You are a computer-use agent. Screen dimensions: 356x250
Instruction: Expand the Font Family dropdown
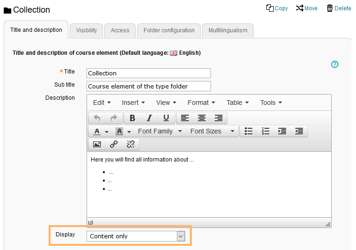160,131
